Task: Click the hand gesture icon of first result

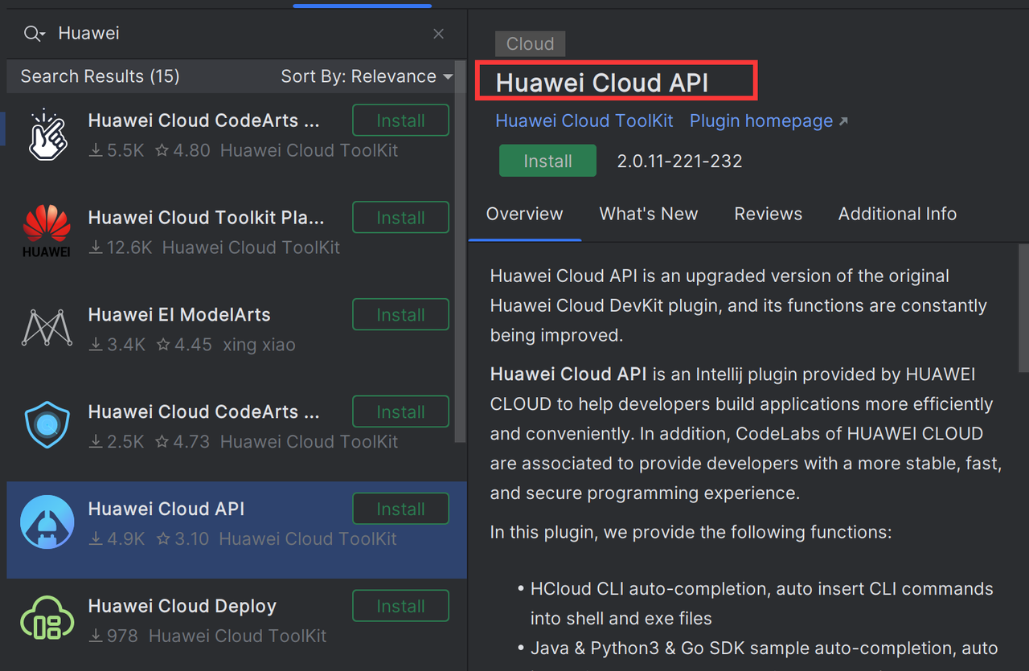Action: pos(47,133)
